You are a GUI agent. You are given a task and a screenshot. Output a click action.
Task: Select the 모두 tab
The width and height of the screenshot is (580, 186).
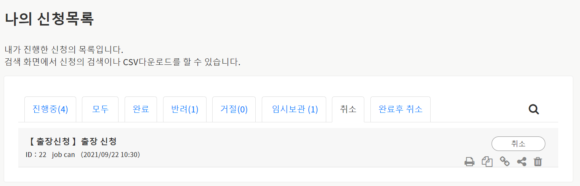[x=100, y=109]
